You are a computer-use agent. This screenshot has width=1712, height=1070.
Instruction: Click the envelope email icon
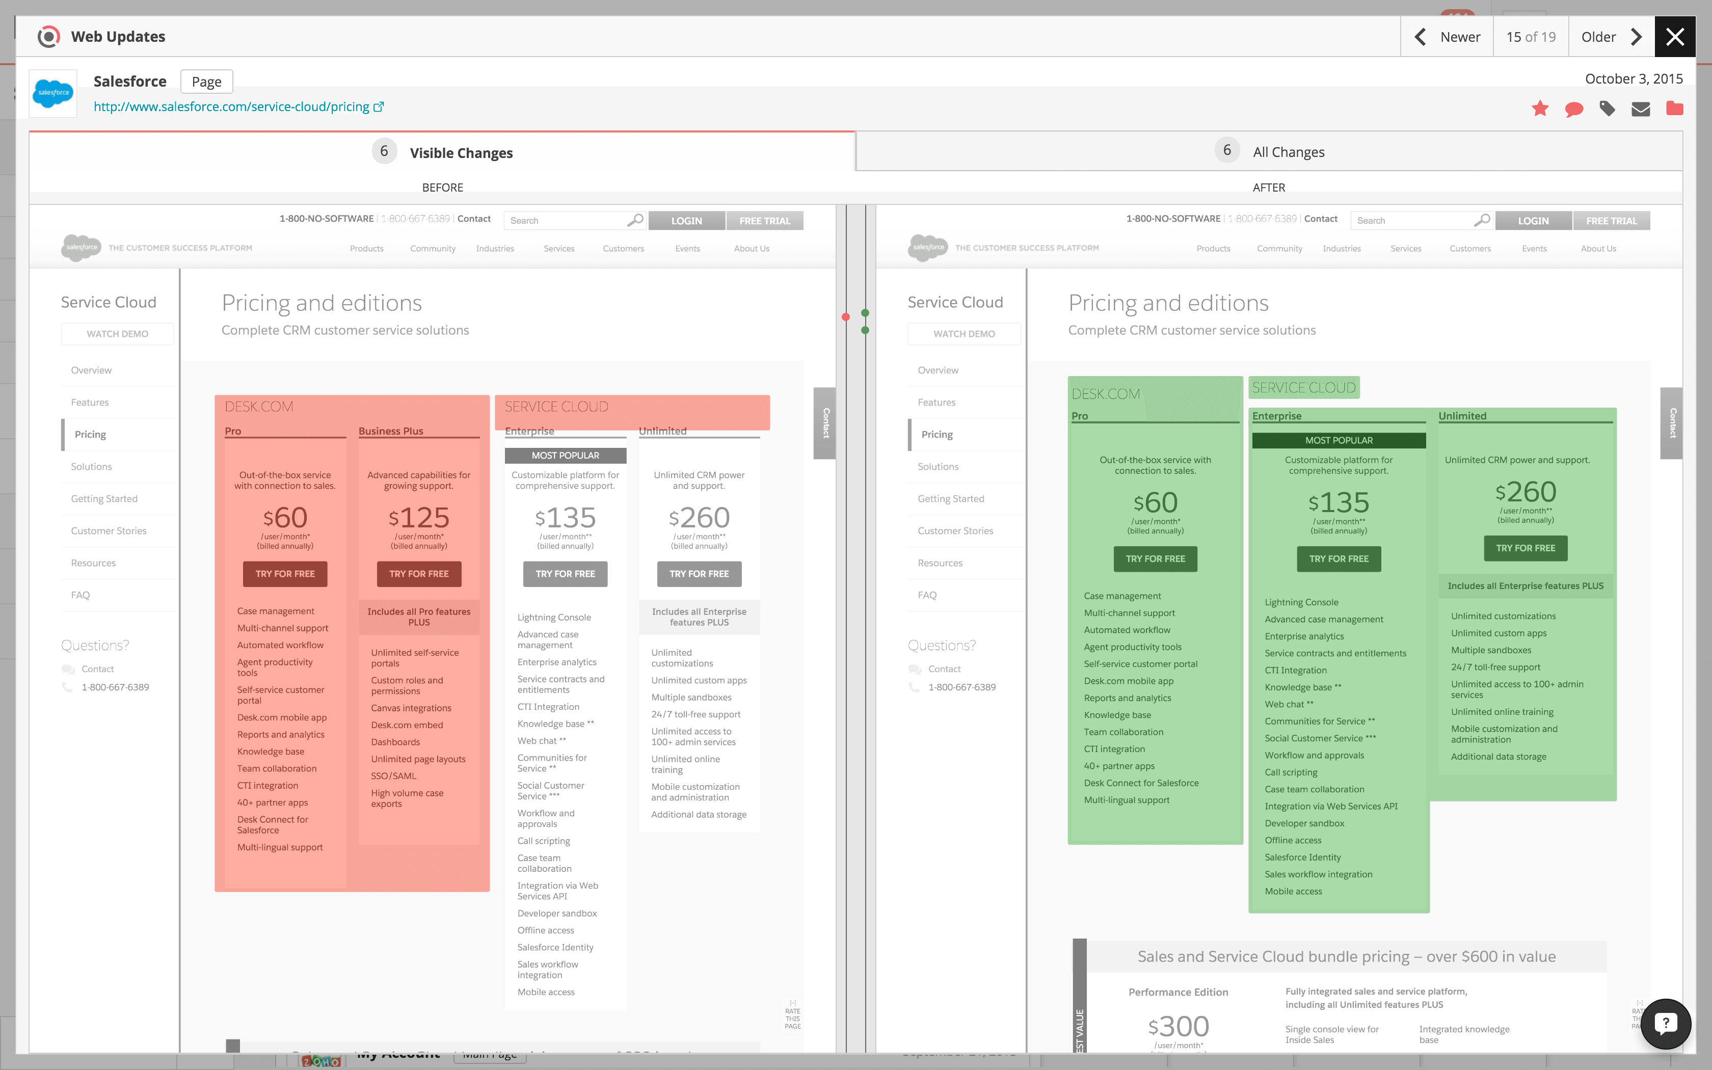pyautogui.click(x=1641, y=109)
